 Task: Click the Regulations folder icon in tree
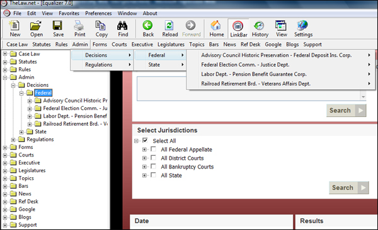(x=21, y=140)
